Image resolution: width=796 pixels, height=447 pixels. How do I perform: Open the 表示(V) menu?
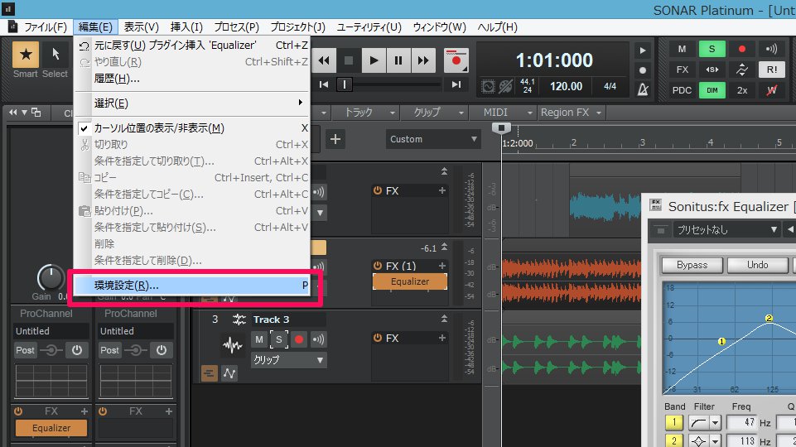pos(141,26)
